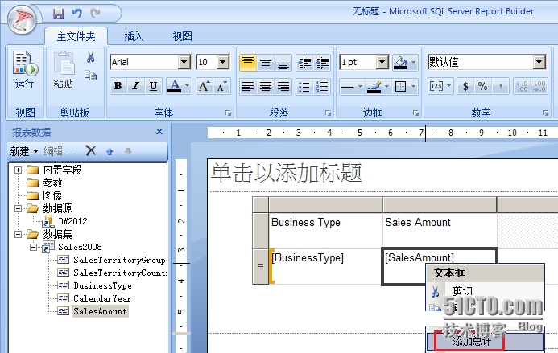Open border width 1 pt dropdown
Viewport: 558px width, 353px height.
pyautogui.click(x=382, y=62)
